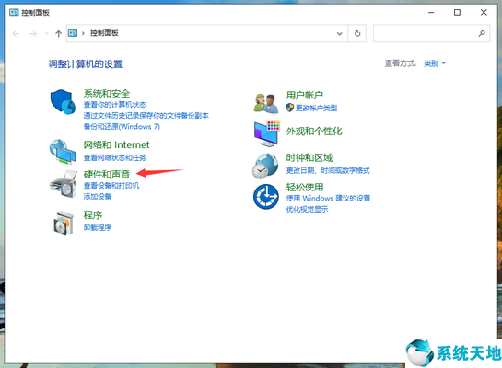Click 更改帐户类型 link
Image resolution: width=502 pixels, height=368 pixels.
point(316,108)
